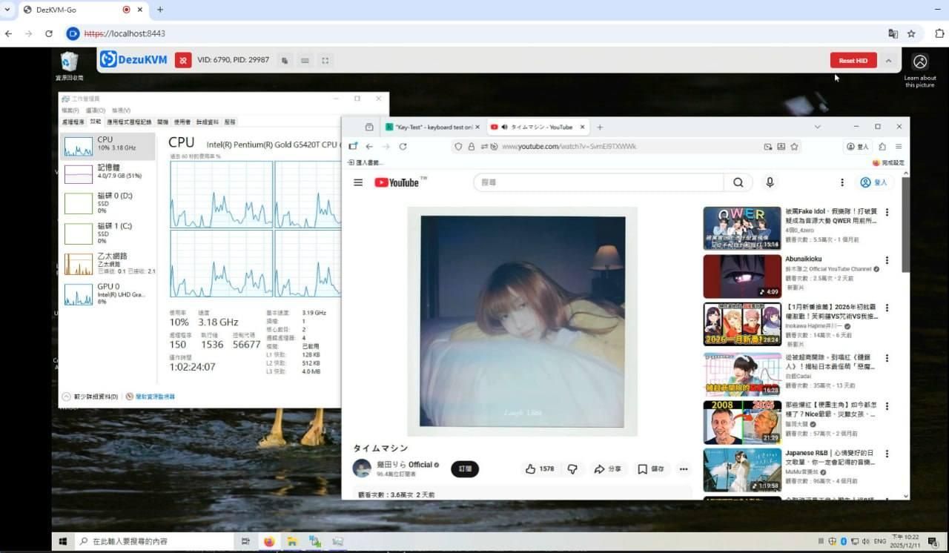Viewport: 949px width, 553px height.
Task: Click Learn about this picture icon
Action: click(x=920, y=70)
